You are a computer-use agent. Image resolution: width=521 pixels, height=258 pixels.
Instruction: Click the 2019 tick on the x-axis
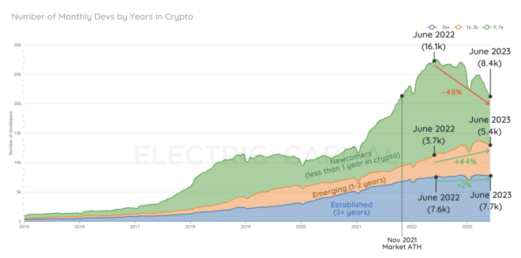245,226
